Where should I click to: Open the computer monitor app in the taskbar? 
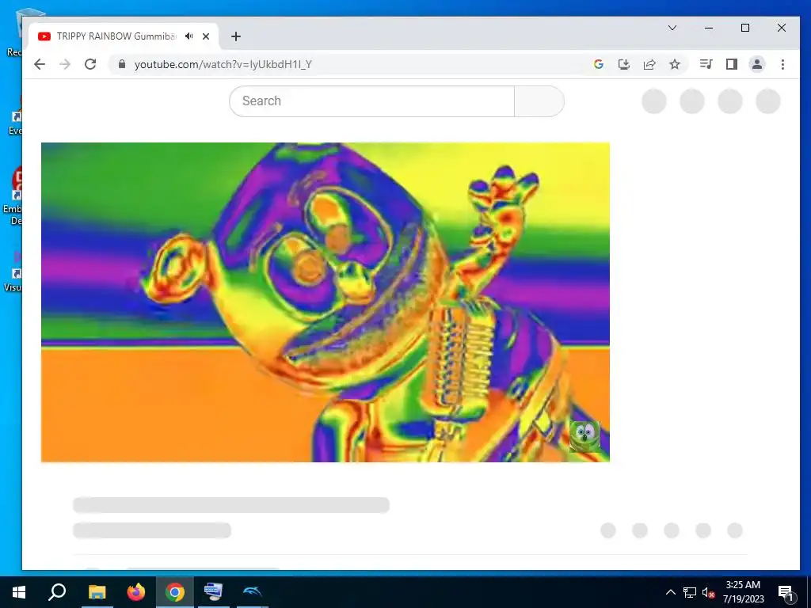[x=213, y=592]
